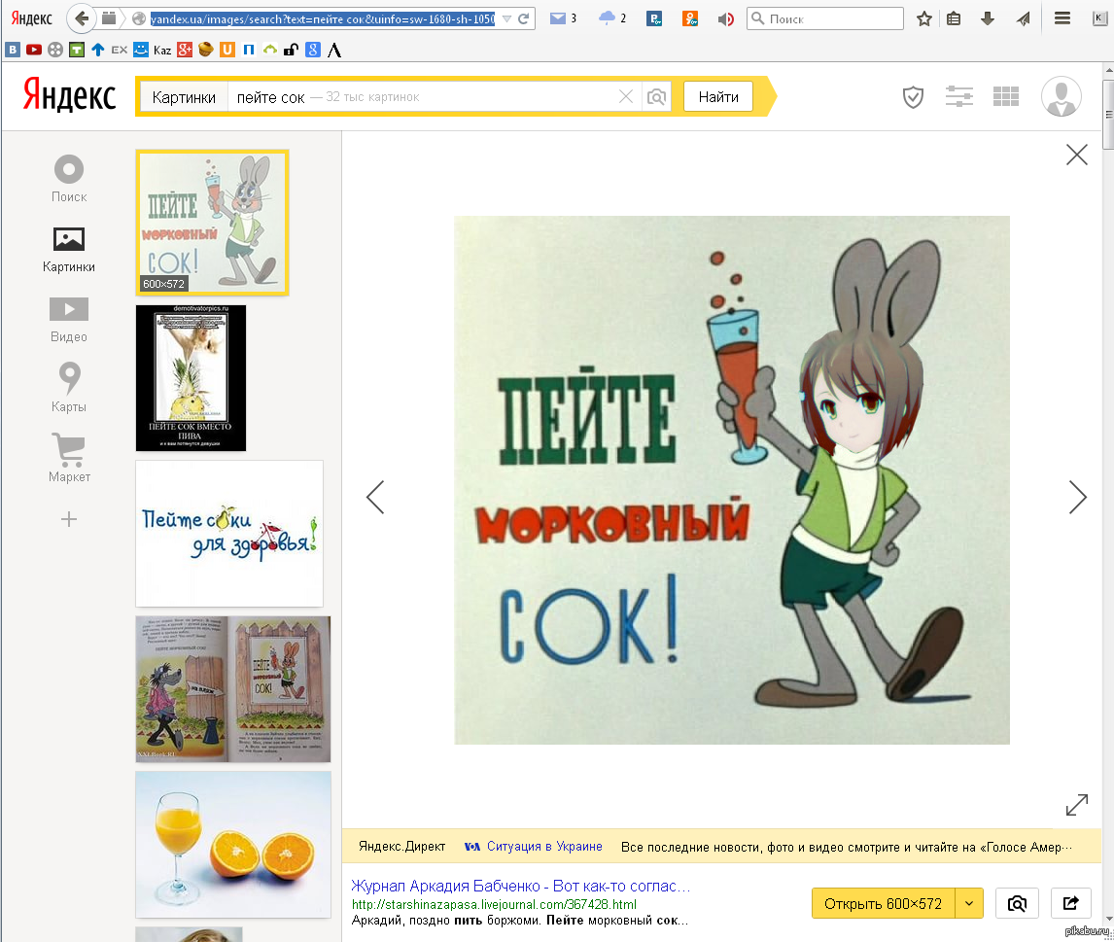Open the Журнал Аркадия Бабченко source link

coord(521,887)
